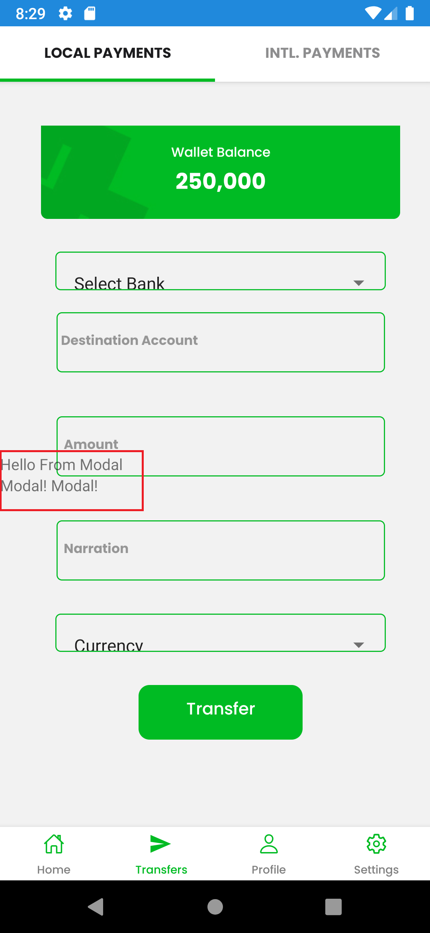Tap the Transfers paper-plane icon
This screenshot has height=933, width=430.
tap(160, 844)
